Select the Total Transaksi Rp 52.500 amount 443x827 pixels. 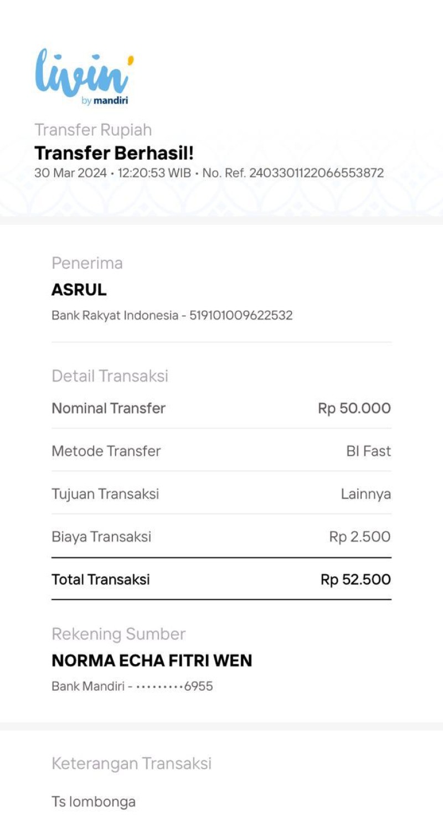pyautogui.click(x=356, y=580)
